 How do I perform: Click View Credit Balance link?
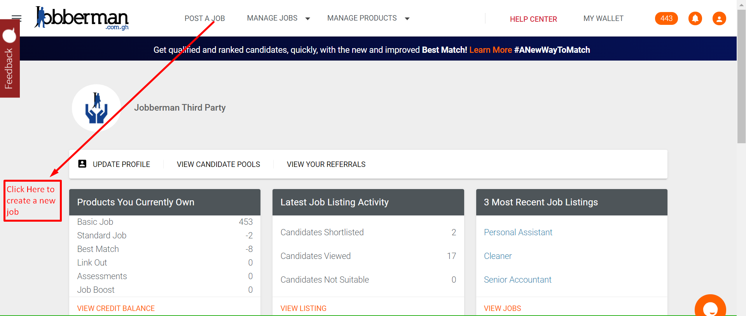116,308
